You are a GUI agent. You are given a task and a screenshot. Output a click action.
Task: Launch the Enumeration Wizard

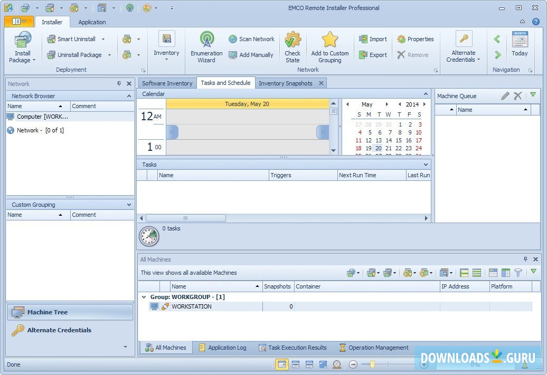click(206, 47)
